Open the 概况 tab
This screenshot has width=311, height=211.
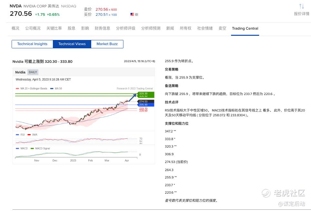(x=15, y=28)
